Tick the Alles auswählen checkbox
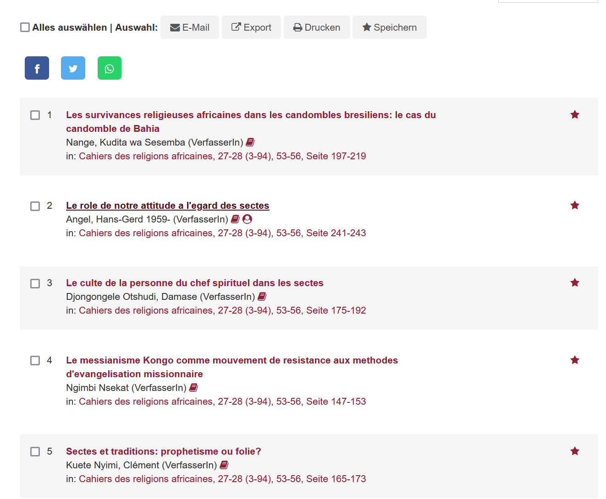The width and height of the screenshot is (606, 499). [25, 27]
